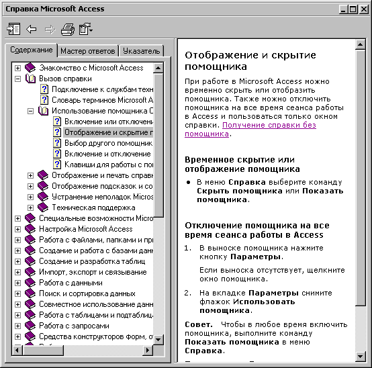The width and height of the screenshot is (372, 368).
Task: Expand Поиск и сортировка данных node
Action: click(17, 293)
